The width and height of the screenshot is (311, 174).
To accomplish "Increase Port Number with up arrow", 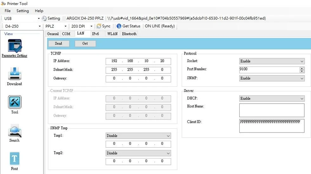I will pyautogui.click(x=302, y=68).
